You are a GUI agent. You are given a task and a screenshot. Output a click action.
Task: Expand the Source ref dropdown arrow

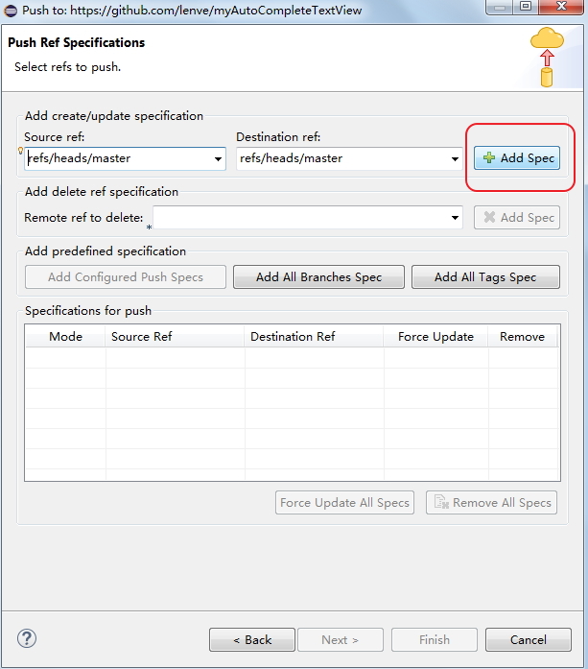click(218, 158)
